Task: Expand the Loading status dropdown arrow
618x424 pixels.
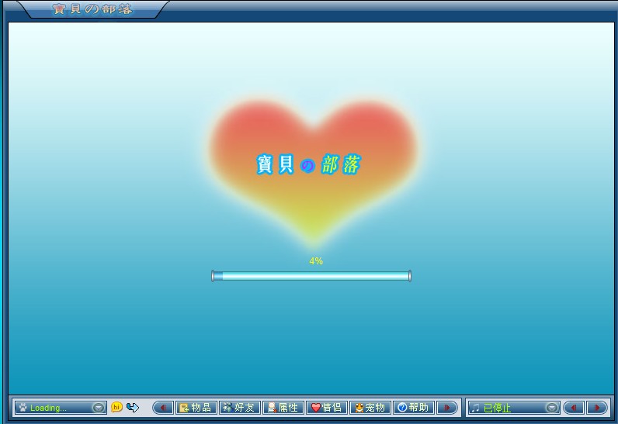Action: click(x=98, y=408)
